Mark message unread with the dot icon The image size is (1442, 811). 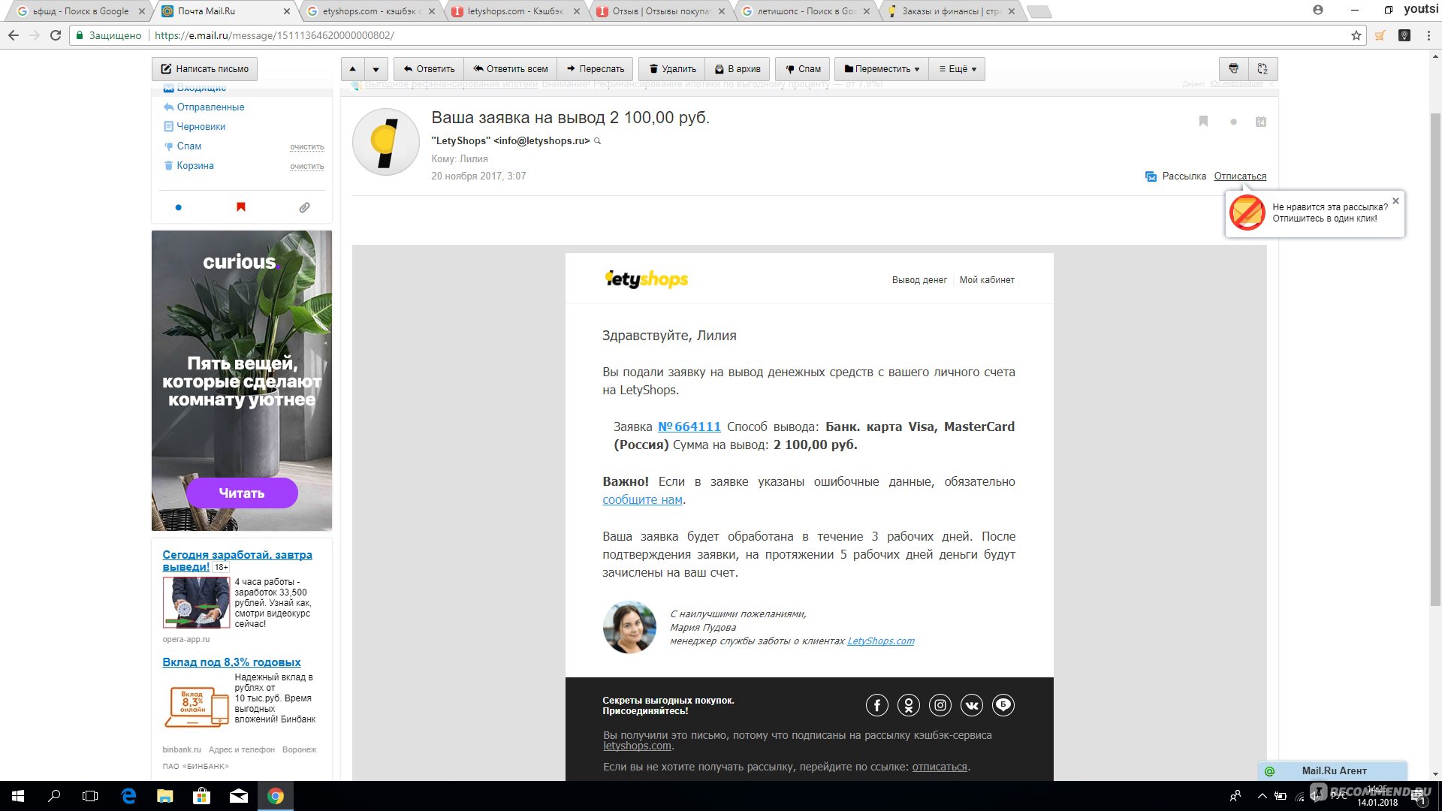(1233, 122)
